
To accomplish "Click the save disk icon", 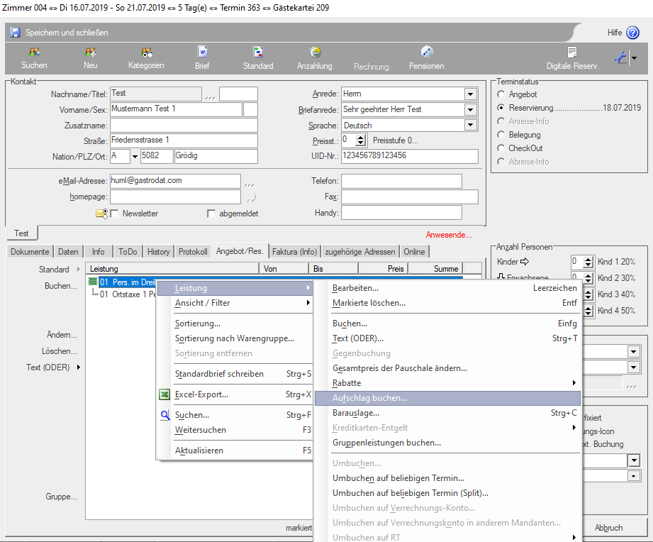I will tap(15, 33).
